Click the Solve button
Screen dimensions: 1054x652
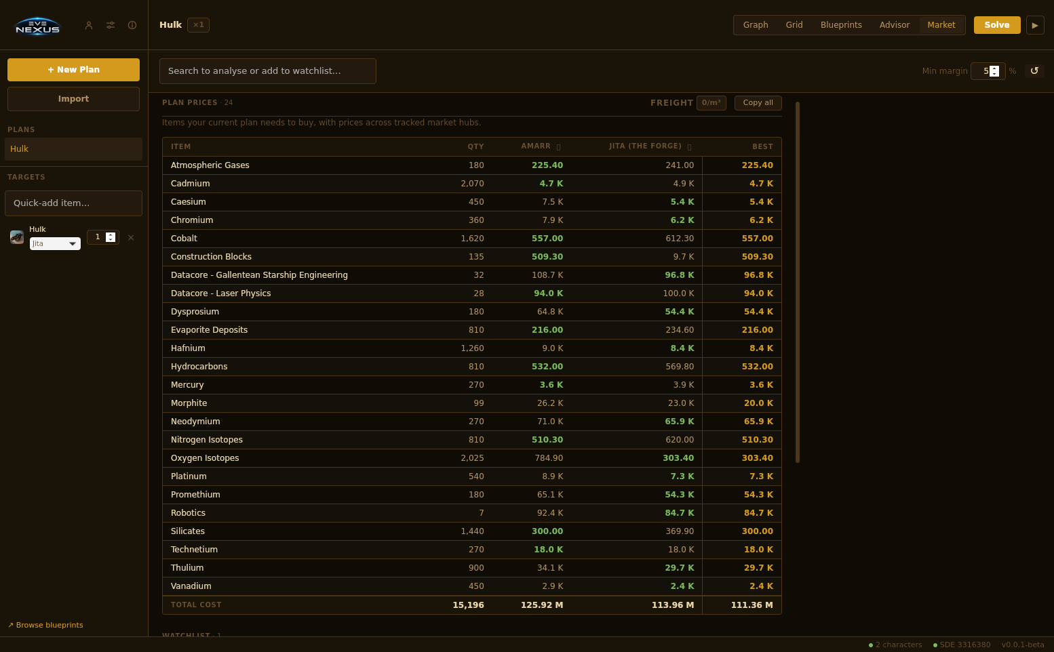coord(997,25)
